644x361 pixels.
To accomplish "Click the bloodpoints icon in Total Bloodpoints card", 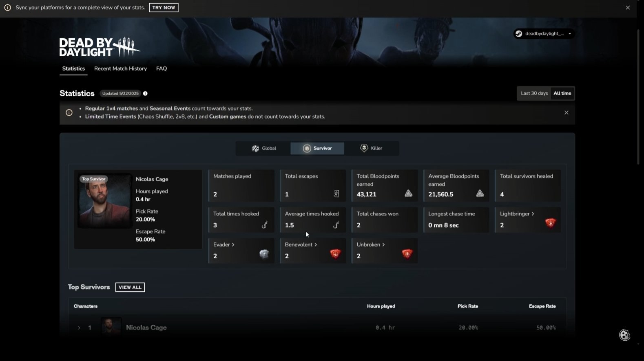I will (x=408, y=194).
